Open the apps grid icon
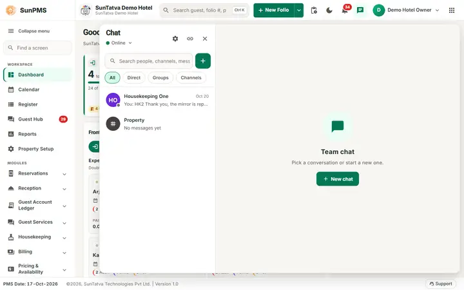The image size is (464, 290). coord(452,10)
